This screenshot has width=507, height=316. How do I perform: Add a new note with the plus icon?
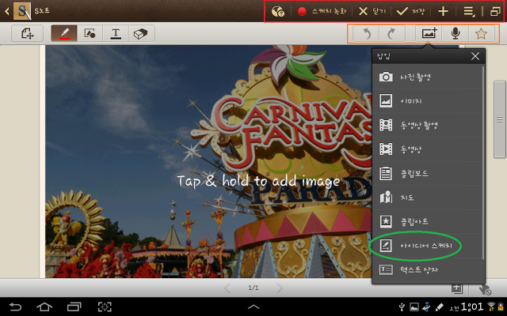point(443,12)
